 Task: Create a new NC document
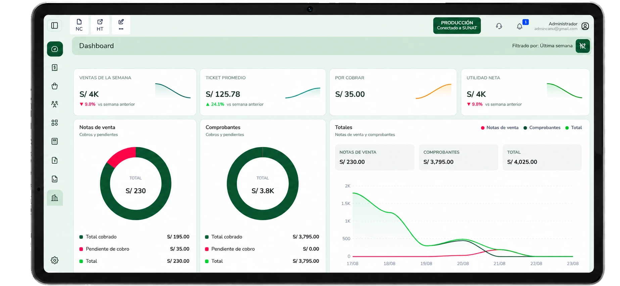coord(79,25)
